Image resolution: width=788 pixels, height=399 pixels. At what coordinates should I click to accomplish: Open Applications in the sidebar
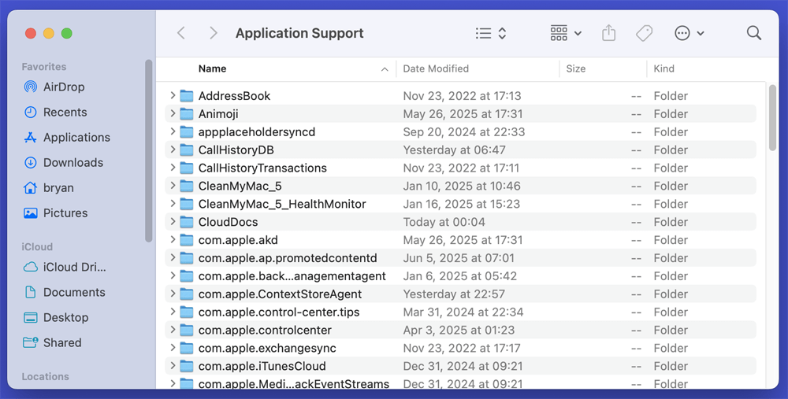coord(67,137)
